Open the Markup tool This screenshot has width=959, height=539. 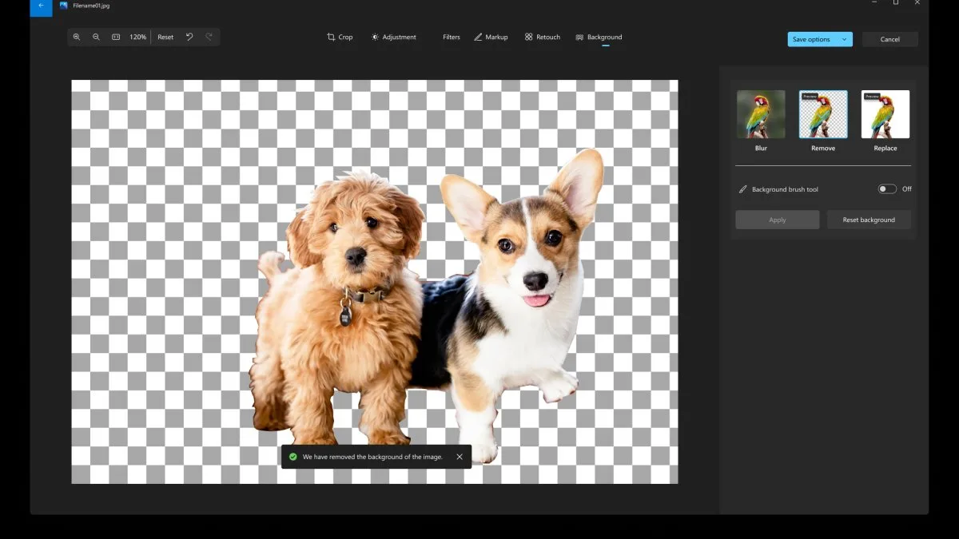[491, 38]
